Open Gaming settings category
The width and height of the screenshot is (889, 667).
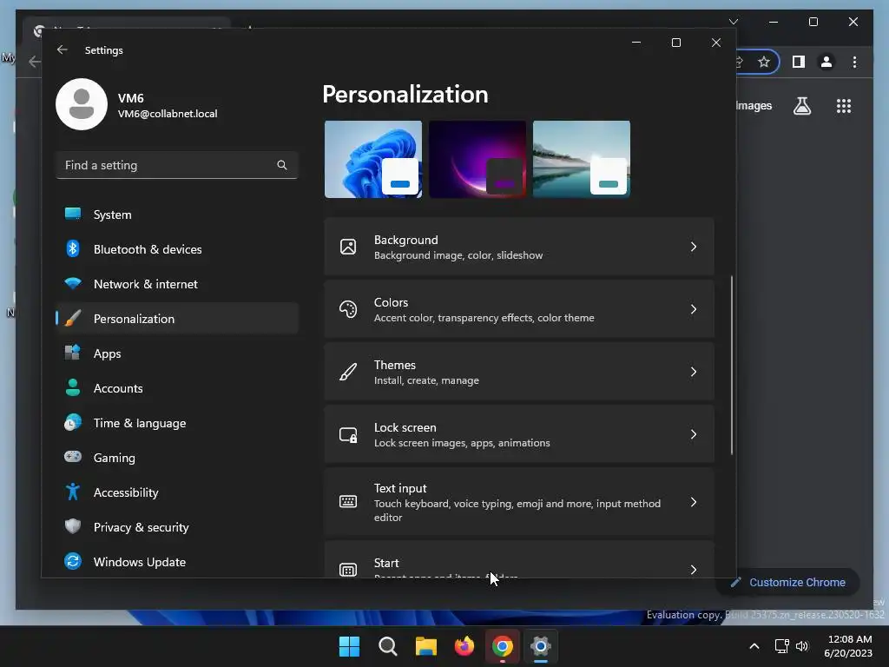(x=177, y=458)
